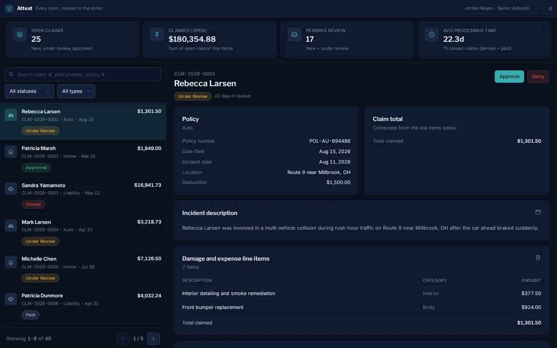Click the Front bumper replacement line item
This screenshot has height=348, width=557.
[362, 307]
